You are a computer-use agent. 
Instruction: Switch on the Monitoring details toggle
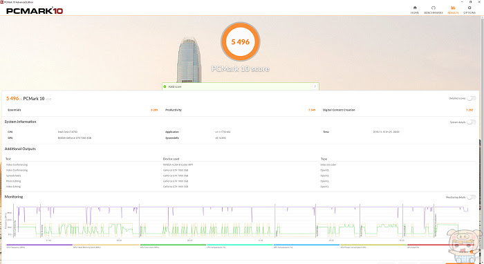[x=471, y=197]
